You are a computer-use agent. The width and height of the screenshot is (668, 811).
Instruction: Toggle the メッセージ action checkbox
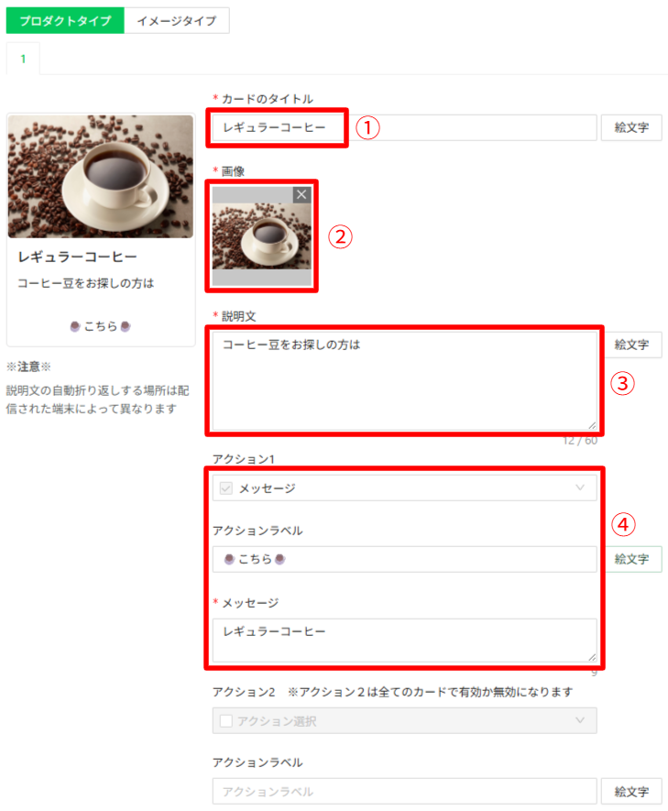(x=226, y=488)
